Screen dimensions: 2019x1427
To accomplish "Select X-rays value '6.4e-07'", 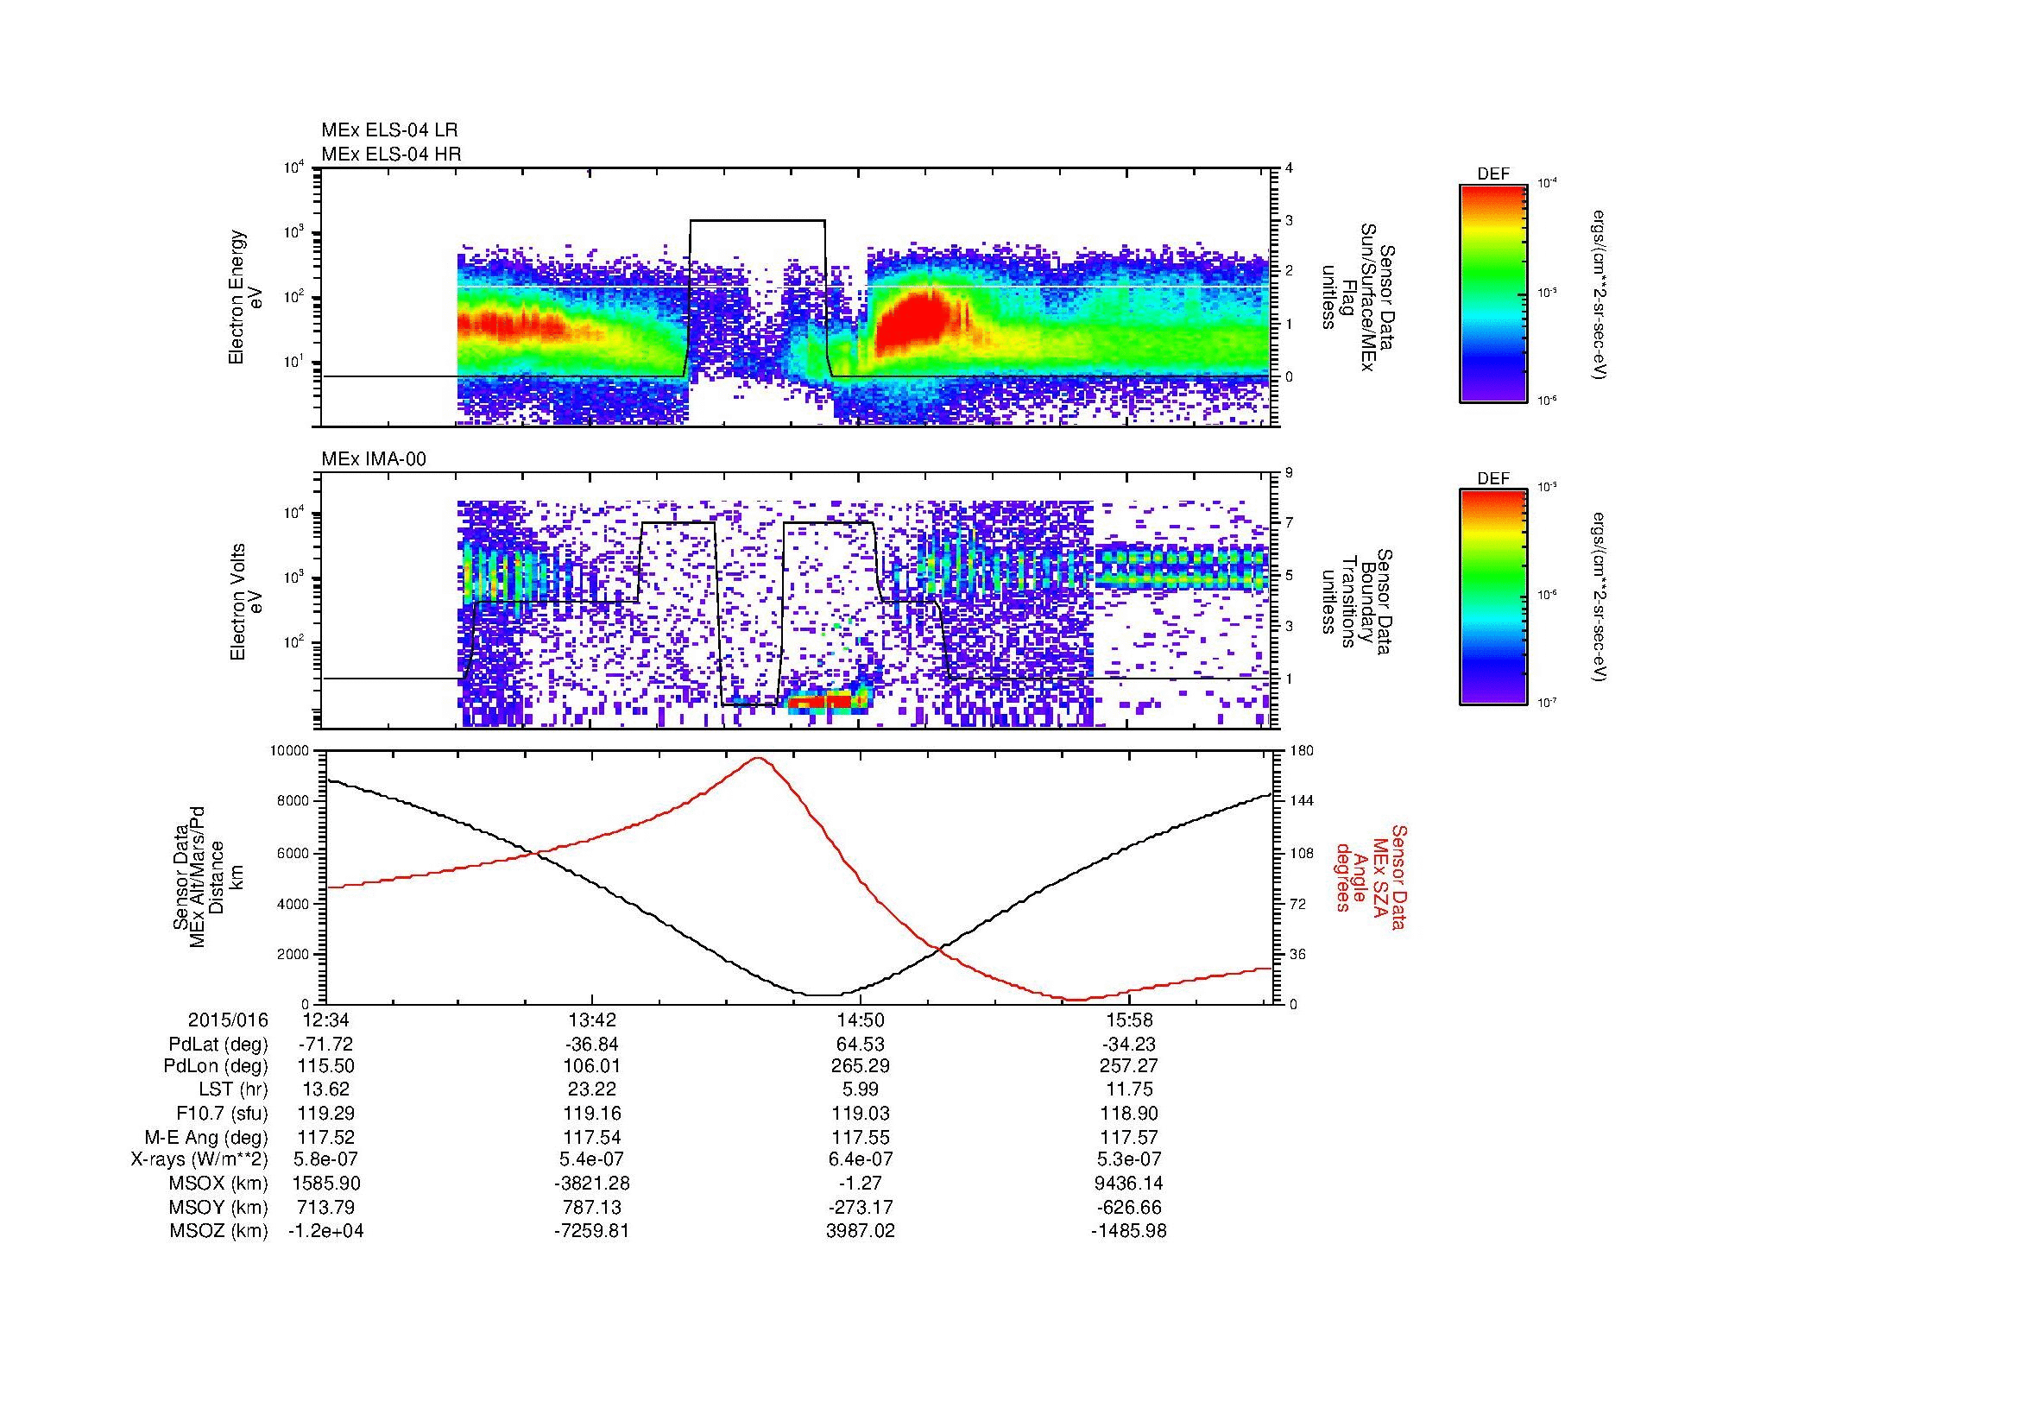I will click(860, 1159).
